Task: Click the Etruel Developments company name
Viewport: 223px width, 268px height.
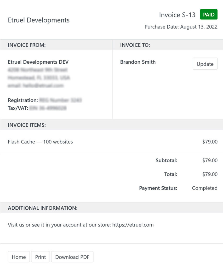Action: (39, 20)
